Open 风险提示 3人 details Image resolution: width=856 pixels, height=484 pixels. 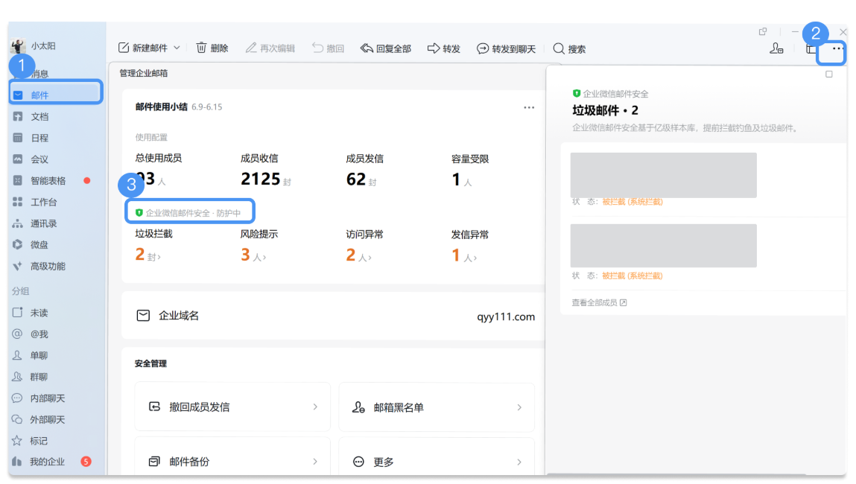[x=253, y=255]
